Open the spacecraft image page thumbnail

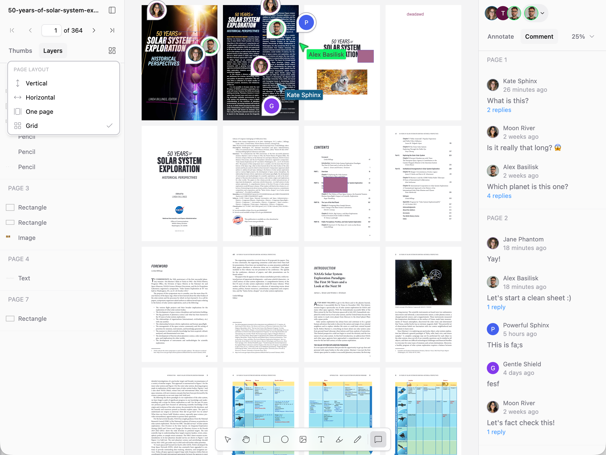(423, 304)
